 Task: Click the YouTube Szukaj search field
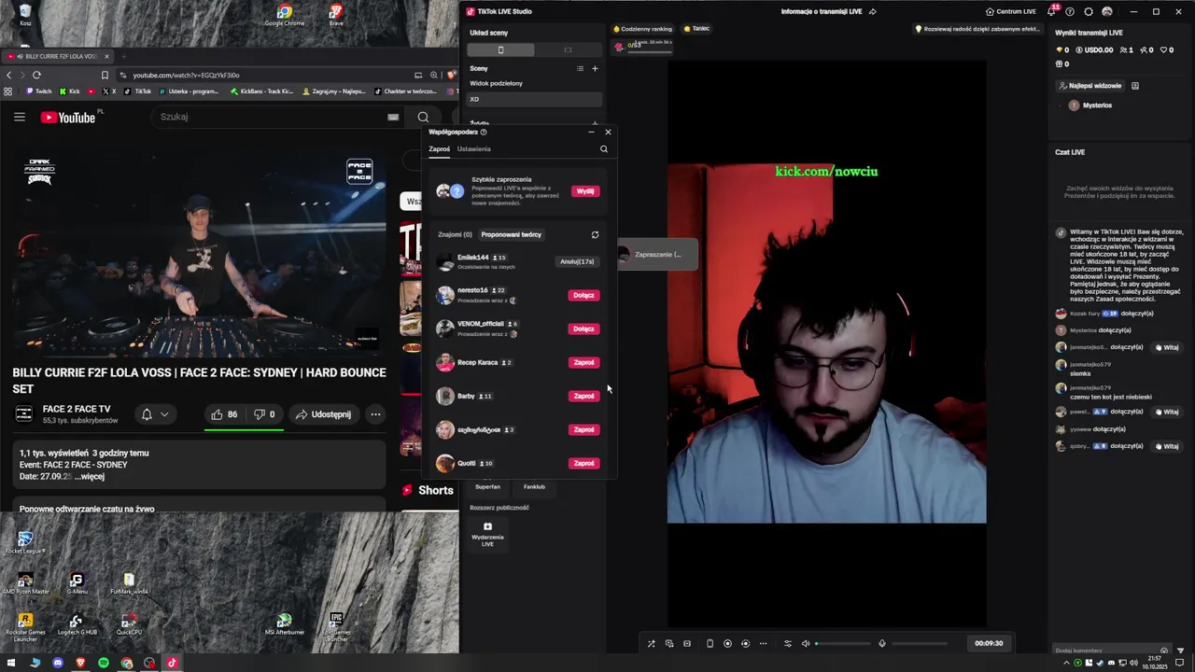pos(271,117)
